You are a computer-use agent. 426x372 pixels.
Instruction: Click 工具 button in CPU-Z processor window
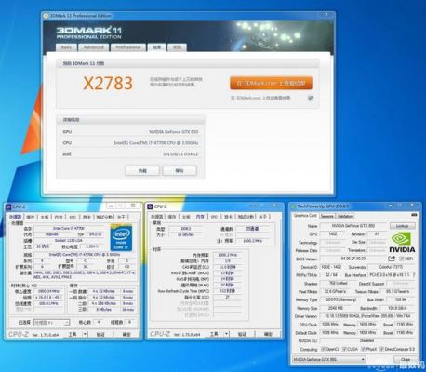click(73, 334)
